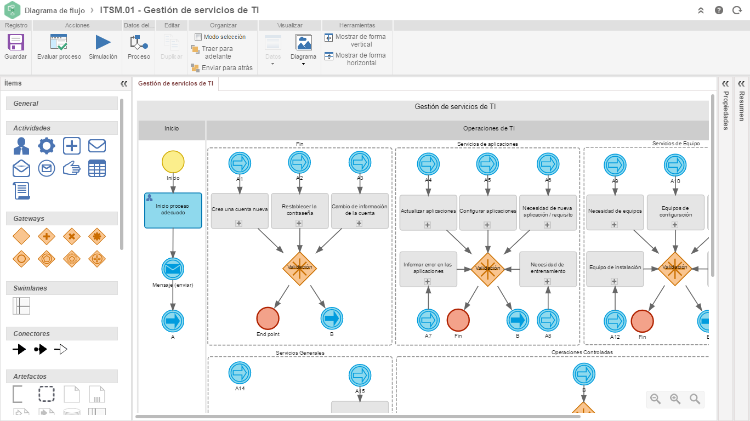Viewport: 750px width, 421px height.
Task: Select the dot-arrow connector icon
Action: tap(41, 349)
